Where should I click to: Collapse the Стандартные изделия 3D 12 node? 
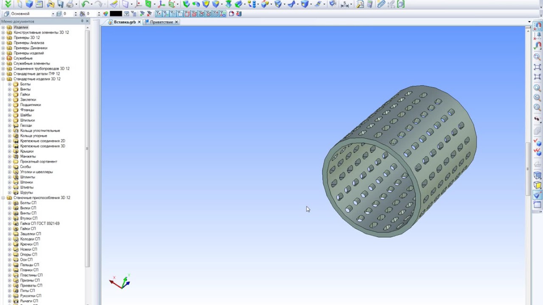point(3,79)
